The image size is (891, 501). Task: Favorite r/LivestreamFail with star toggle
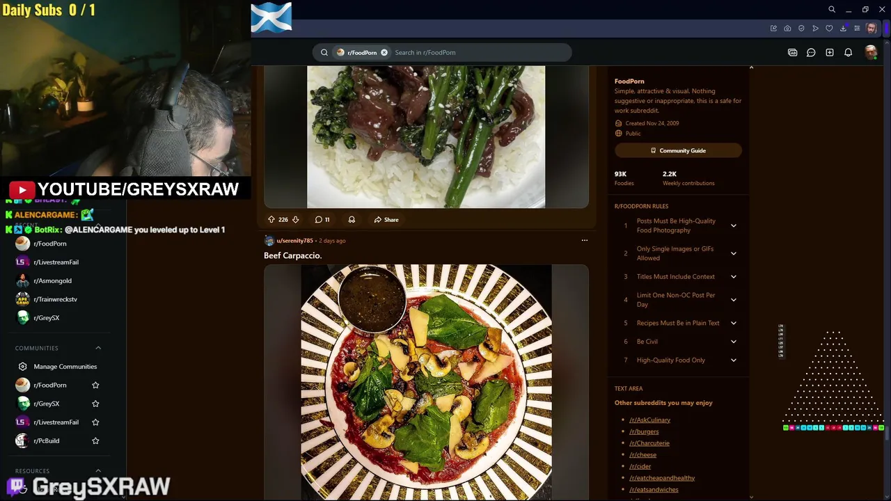click(x=95, y=422)
